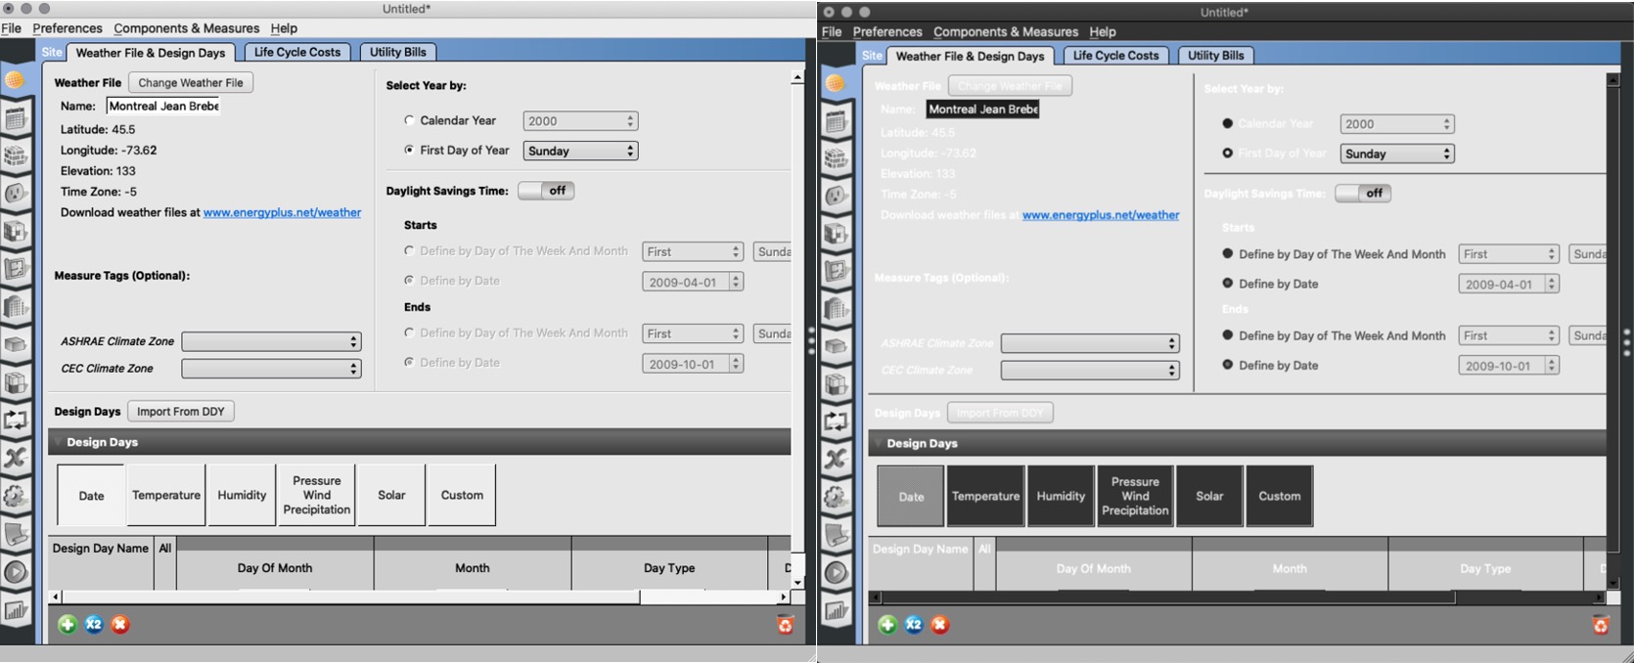
Task: Open Spaces box icon in light window
Action: click(x=16, y=344)
